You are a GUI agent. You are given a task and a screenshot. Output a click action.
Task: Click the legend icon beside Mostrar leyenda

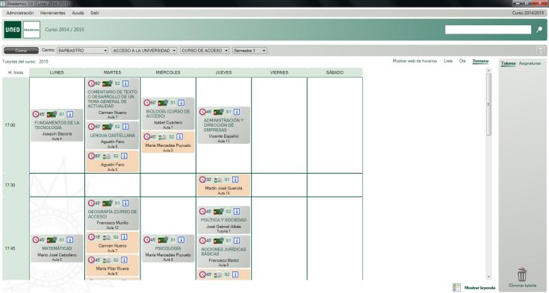click(456, 287)
